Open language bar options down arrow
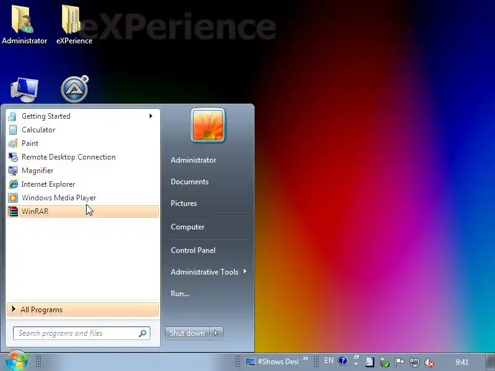The height and width of the screenshot is (371, 495). pos(356,364)
